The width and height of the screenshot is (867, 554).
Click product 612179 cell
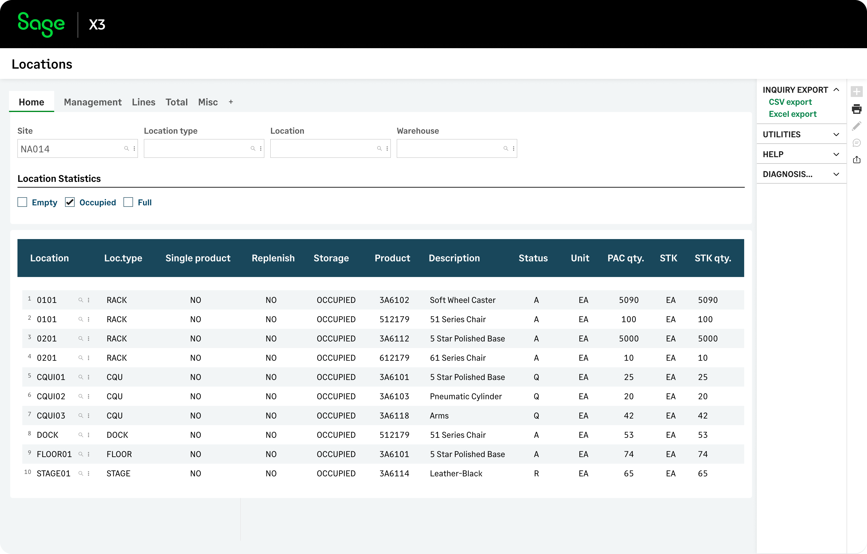[x=394, y=358]
